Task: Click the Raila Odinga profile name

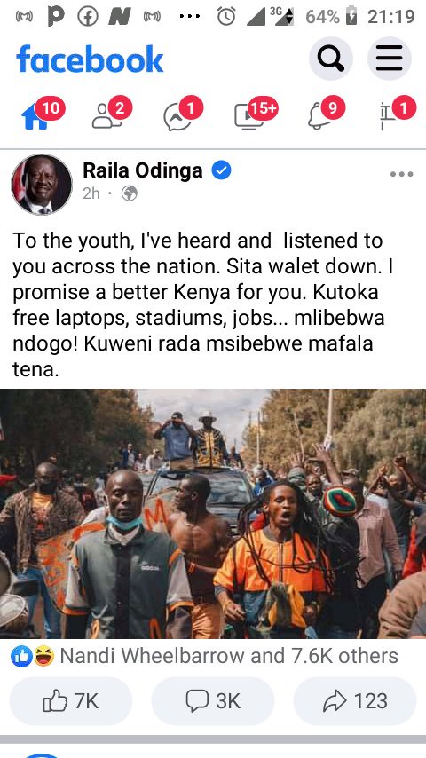Action: click(143, 170)
